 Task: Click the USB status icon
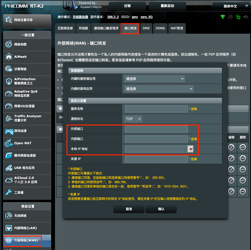[x=246, y=17]
